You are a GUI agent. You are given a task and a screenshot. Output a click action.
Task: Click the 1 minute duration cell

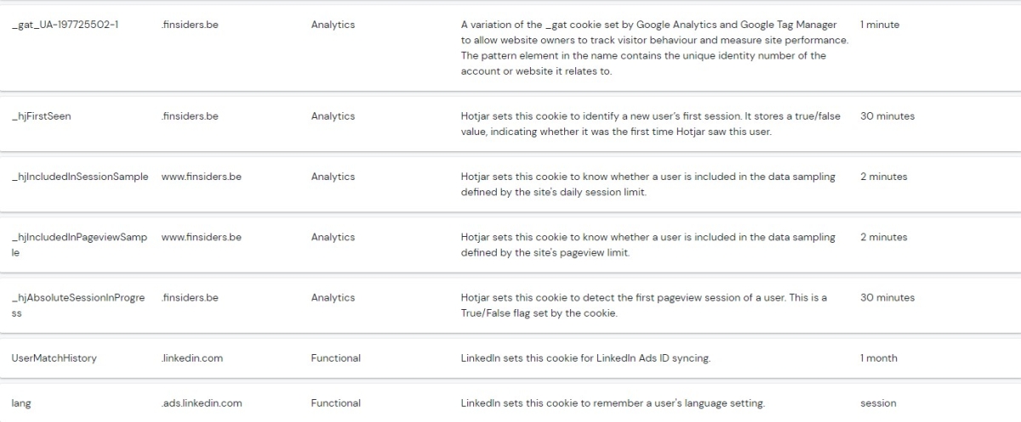coord(879,25)
